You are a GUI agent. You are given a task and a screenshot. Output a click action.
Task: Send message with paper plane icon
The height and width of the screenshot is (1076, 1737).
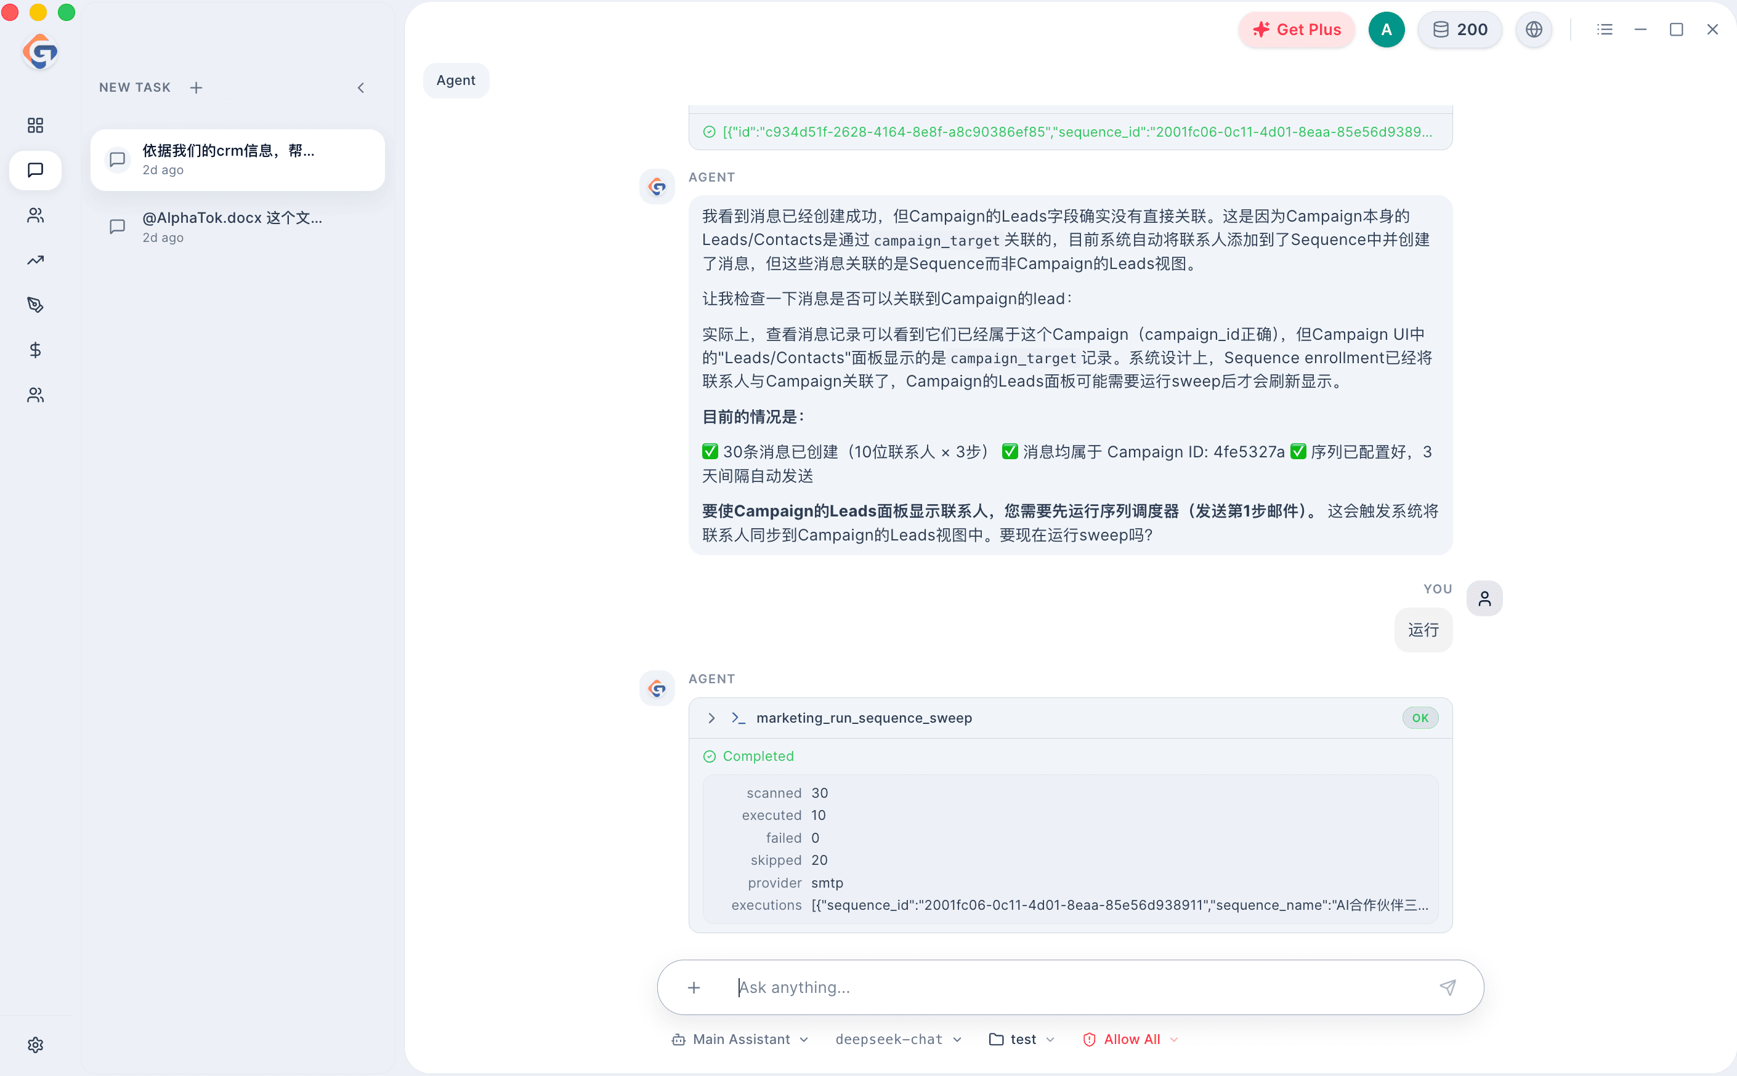(1447, 987)
